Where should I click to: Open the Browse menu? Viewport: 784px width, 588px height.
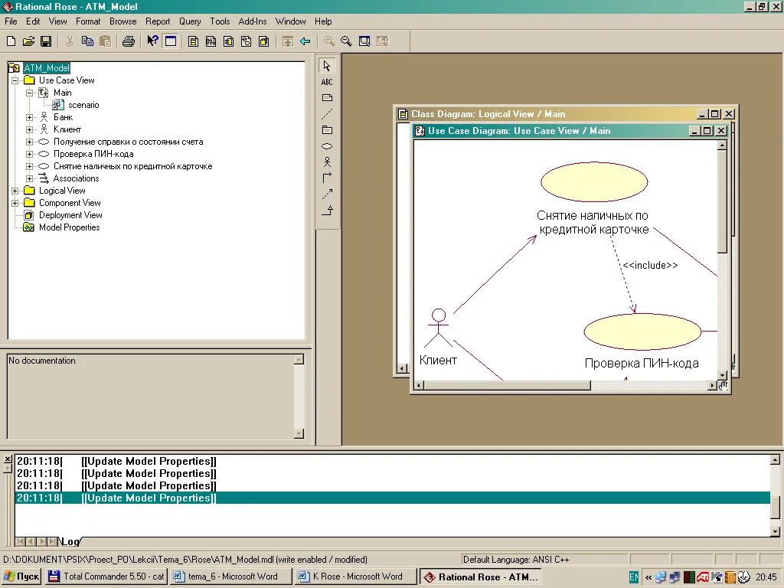pyautogui.click(x=123, y=21)
